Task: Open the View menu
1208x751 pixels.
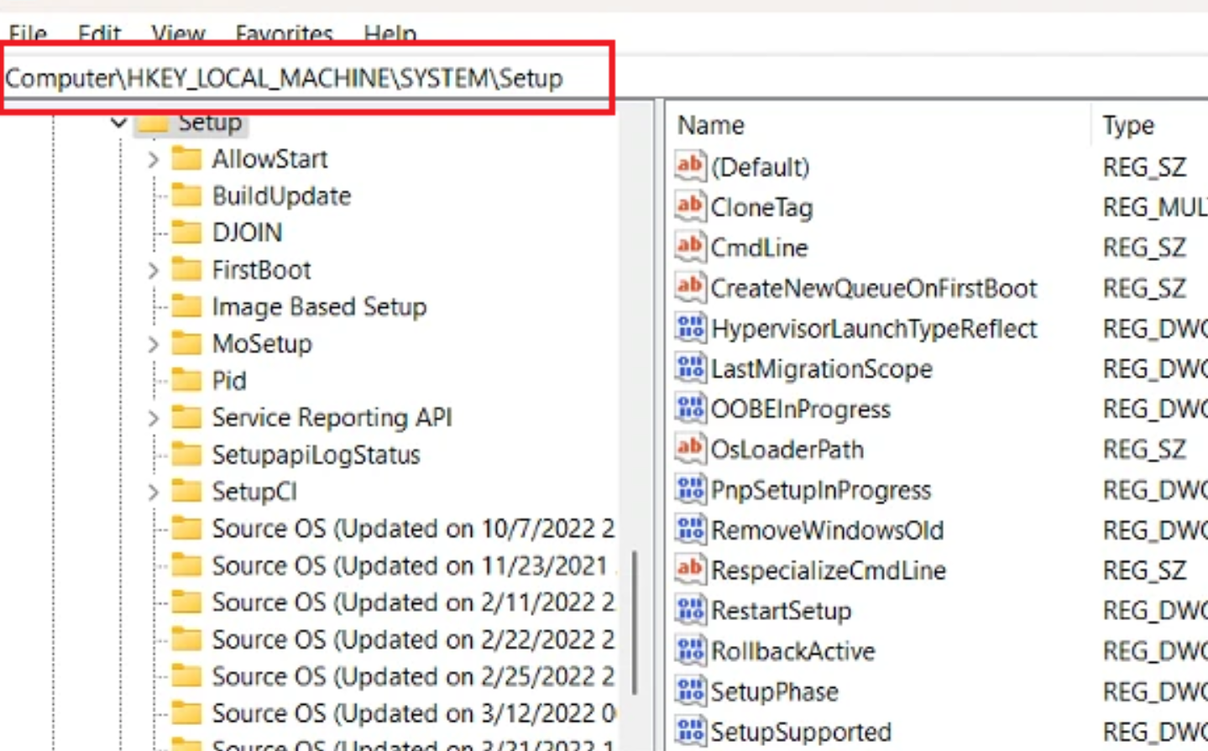Action: pyautogui.click(x=177, y=34)
